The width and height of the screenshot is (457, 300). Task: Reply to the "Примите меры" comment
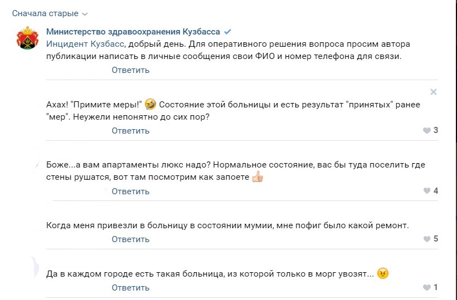click(x=130, y=131)
